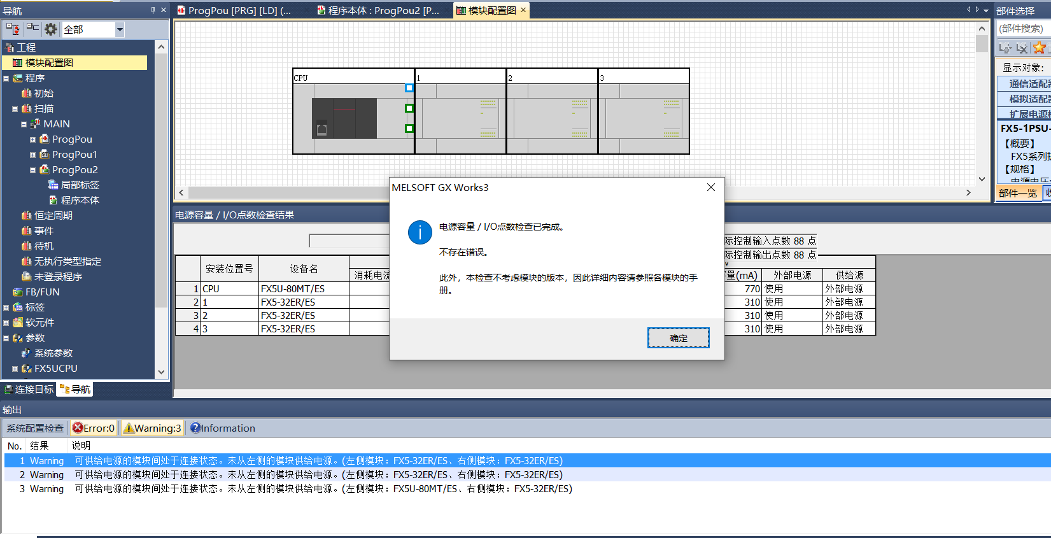
Task: Collapse the ProgPou2 tree node
Action: 32,170
